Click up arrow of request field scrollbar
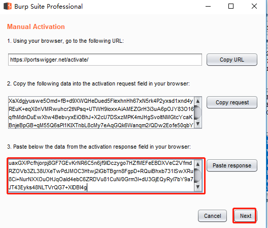 pos(198,101)
